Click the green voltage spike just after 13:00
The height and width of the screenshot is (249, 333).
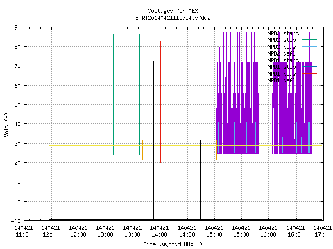click(x=113, y=93)
